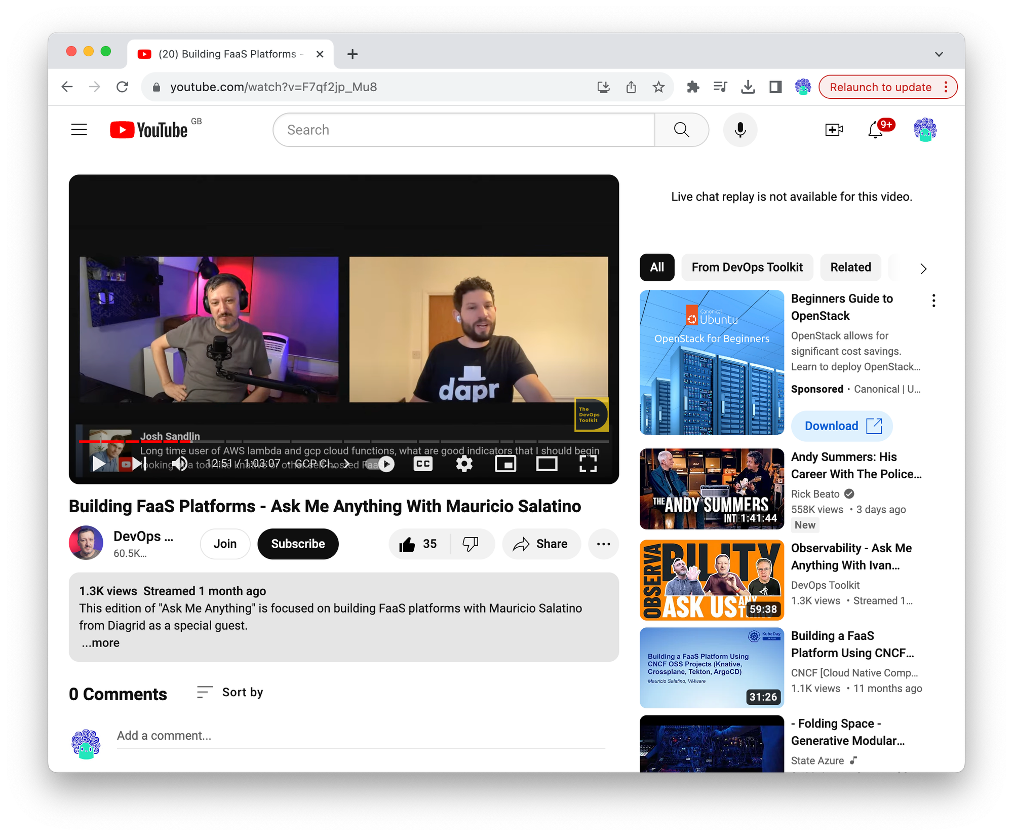Open the Andy Summers video thumbnail
Viewport: 1013px width, 836px height.
712,488
